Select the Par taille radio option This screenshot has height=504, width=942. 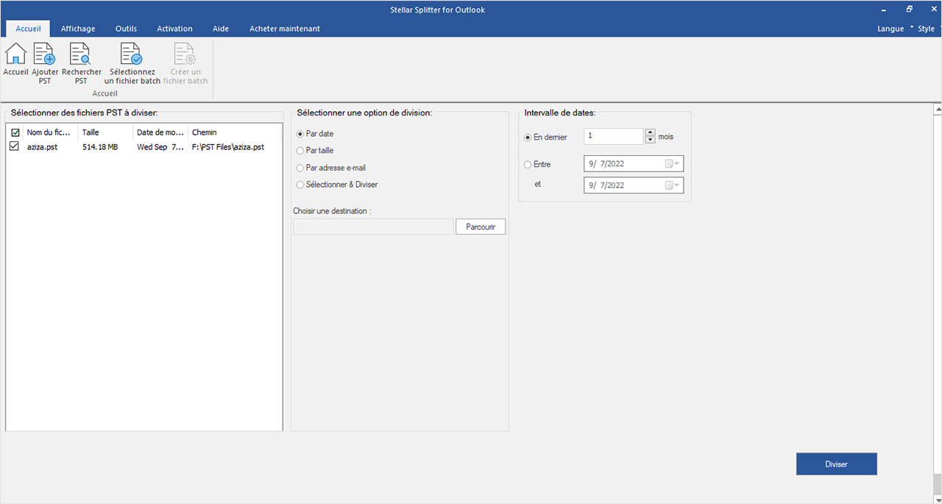(x=300, y=151)
